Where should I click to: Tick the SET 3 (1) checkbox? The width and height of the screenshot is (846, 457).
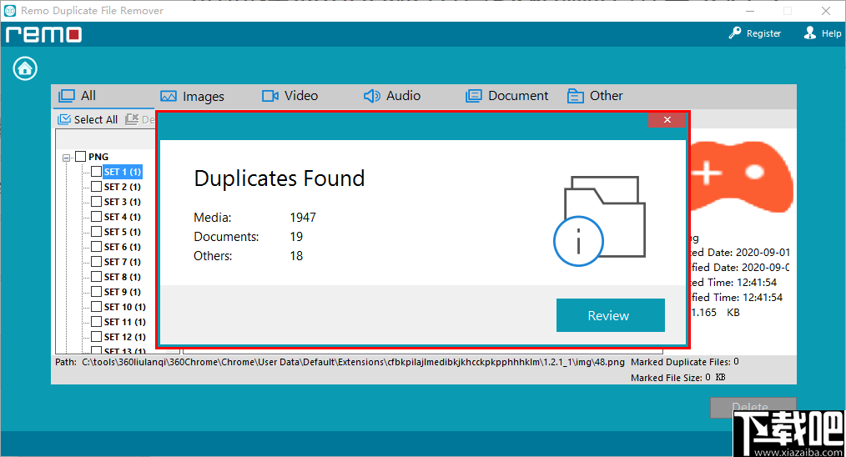tap(96, 202)
